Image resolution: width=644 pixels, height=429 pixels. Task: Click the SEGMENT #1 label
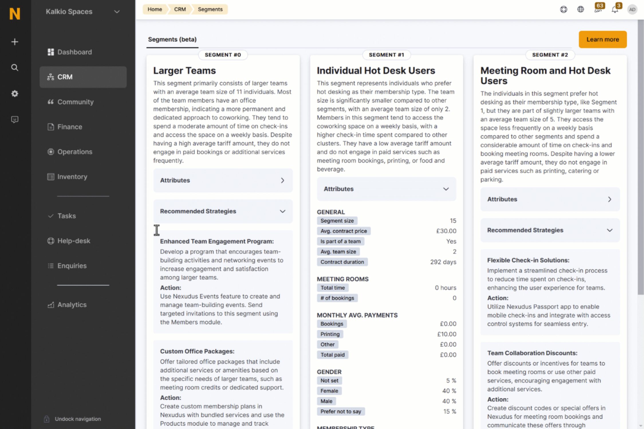pyautogui.click(x=386, y=55)
